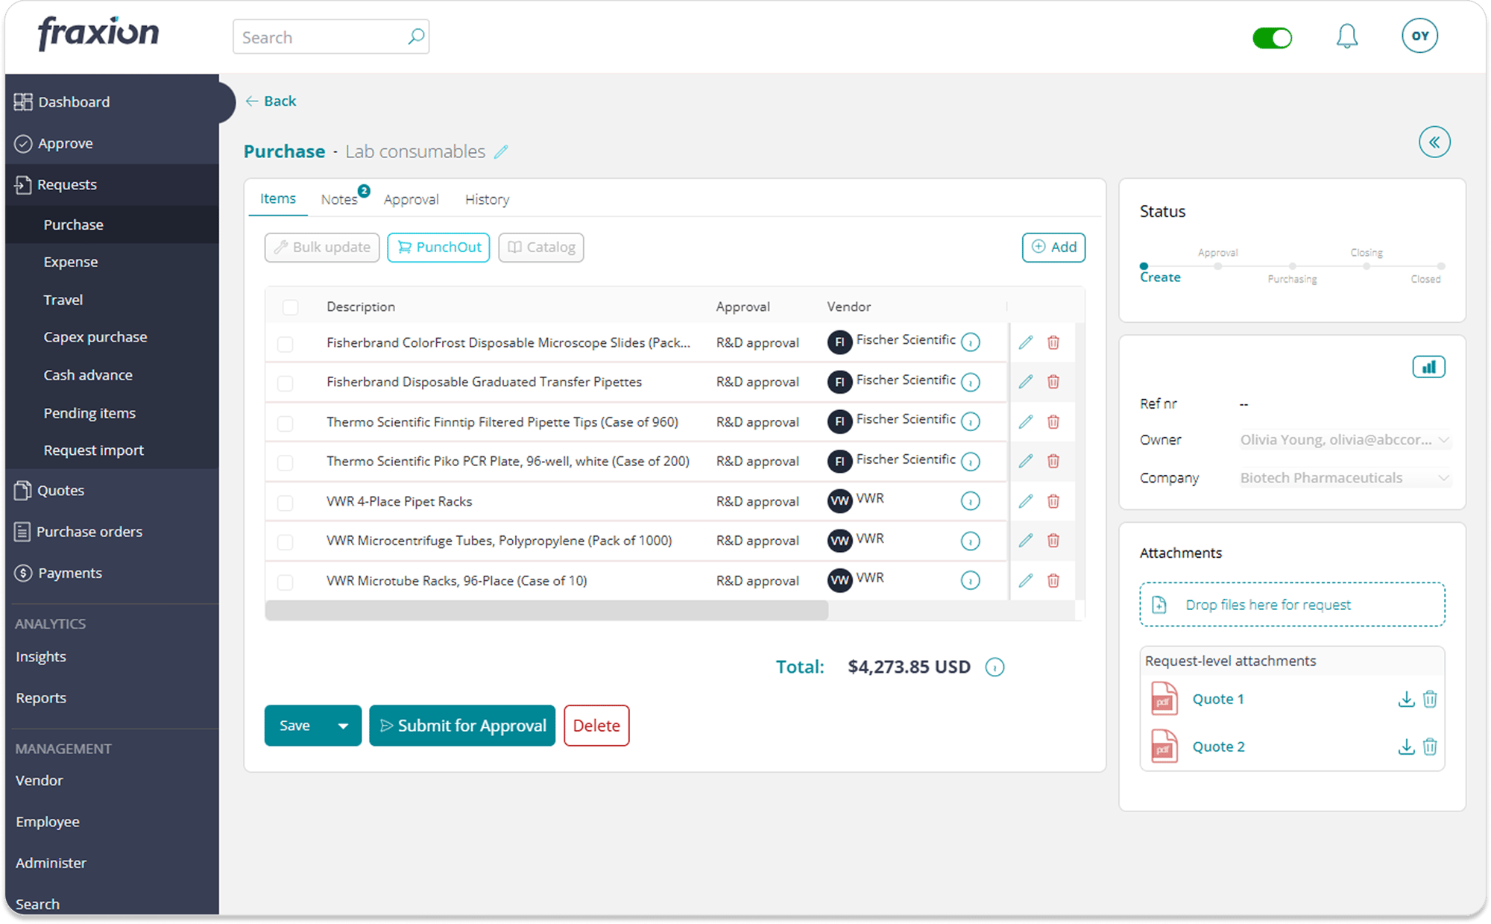The width and height of the screenshot is (1491, 924).
Task: Open the Notes tab
Action: [339, 199]
